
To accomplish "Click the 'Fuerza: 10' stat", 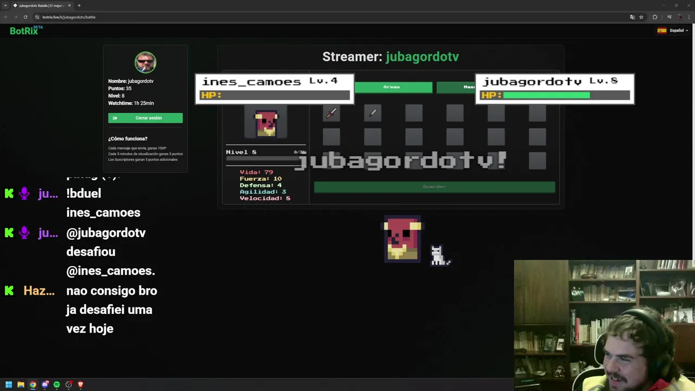I will click(261, 179).
